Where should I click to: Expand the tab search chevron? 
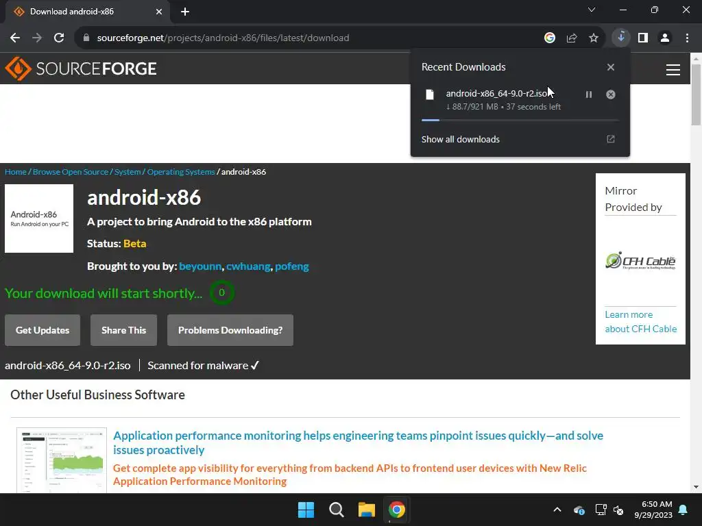click(592, 10)
